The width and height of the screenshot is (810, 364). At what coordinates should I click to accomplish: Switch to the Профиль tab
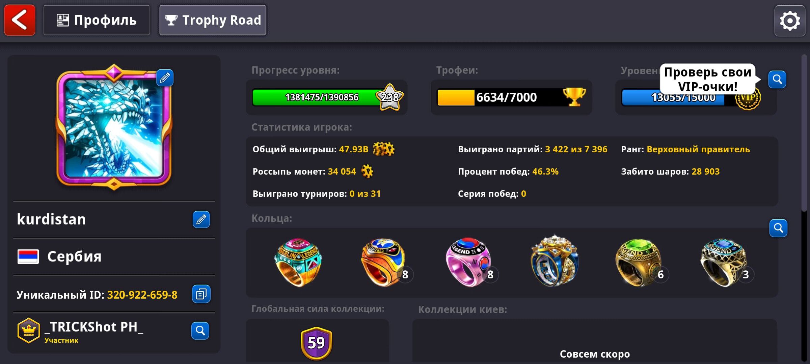[97, 20]
